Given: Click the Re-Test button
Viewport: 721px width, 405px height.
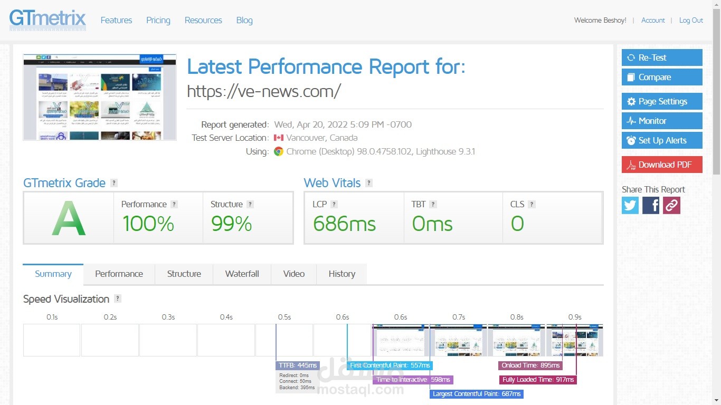Looking at the screenshot, I should coord(662,57).
